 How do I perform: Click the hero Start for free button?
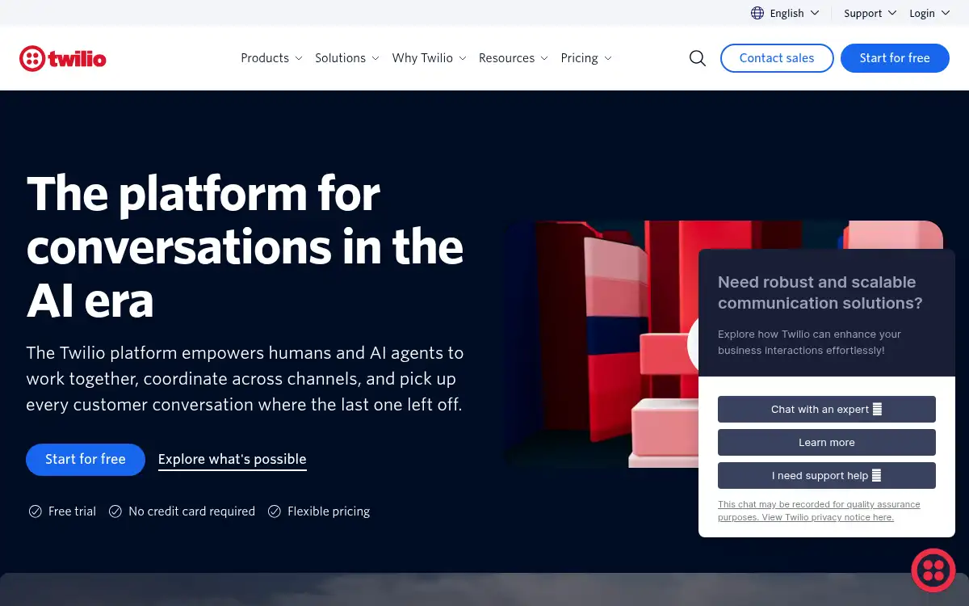[86, 459]
